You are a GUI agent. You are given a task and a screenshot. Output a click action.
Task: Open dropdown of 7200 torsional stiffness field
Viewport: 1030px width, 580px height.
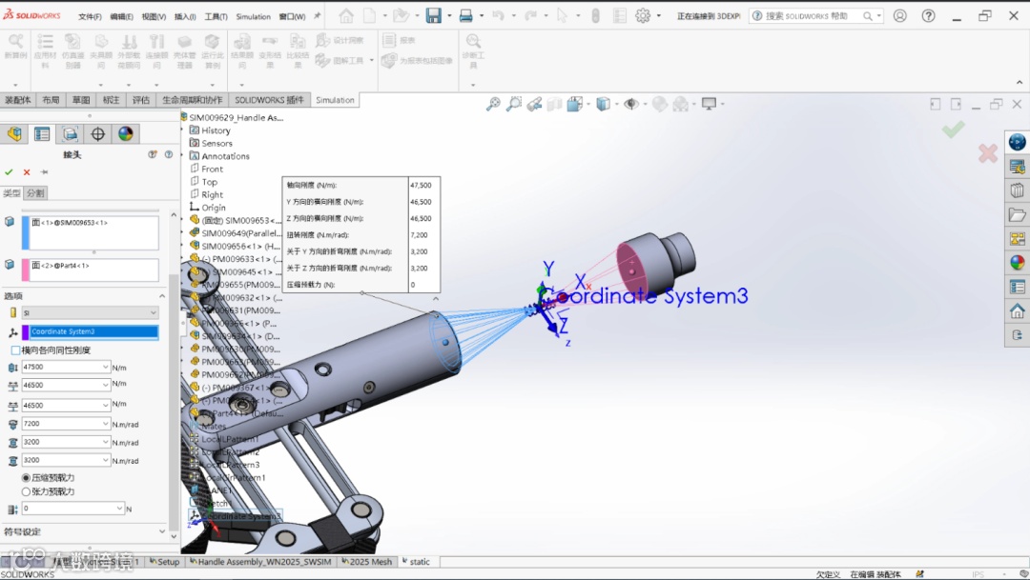tap(105, 424)
